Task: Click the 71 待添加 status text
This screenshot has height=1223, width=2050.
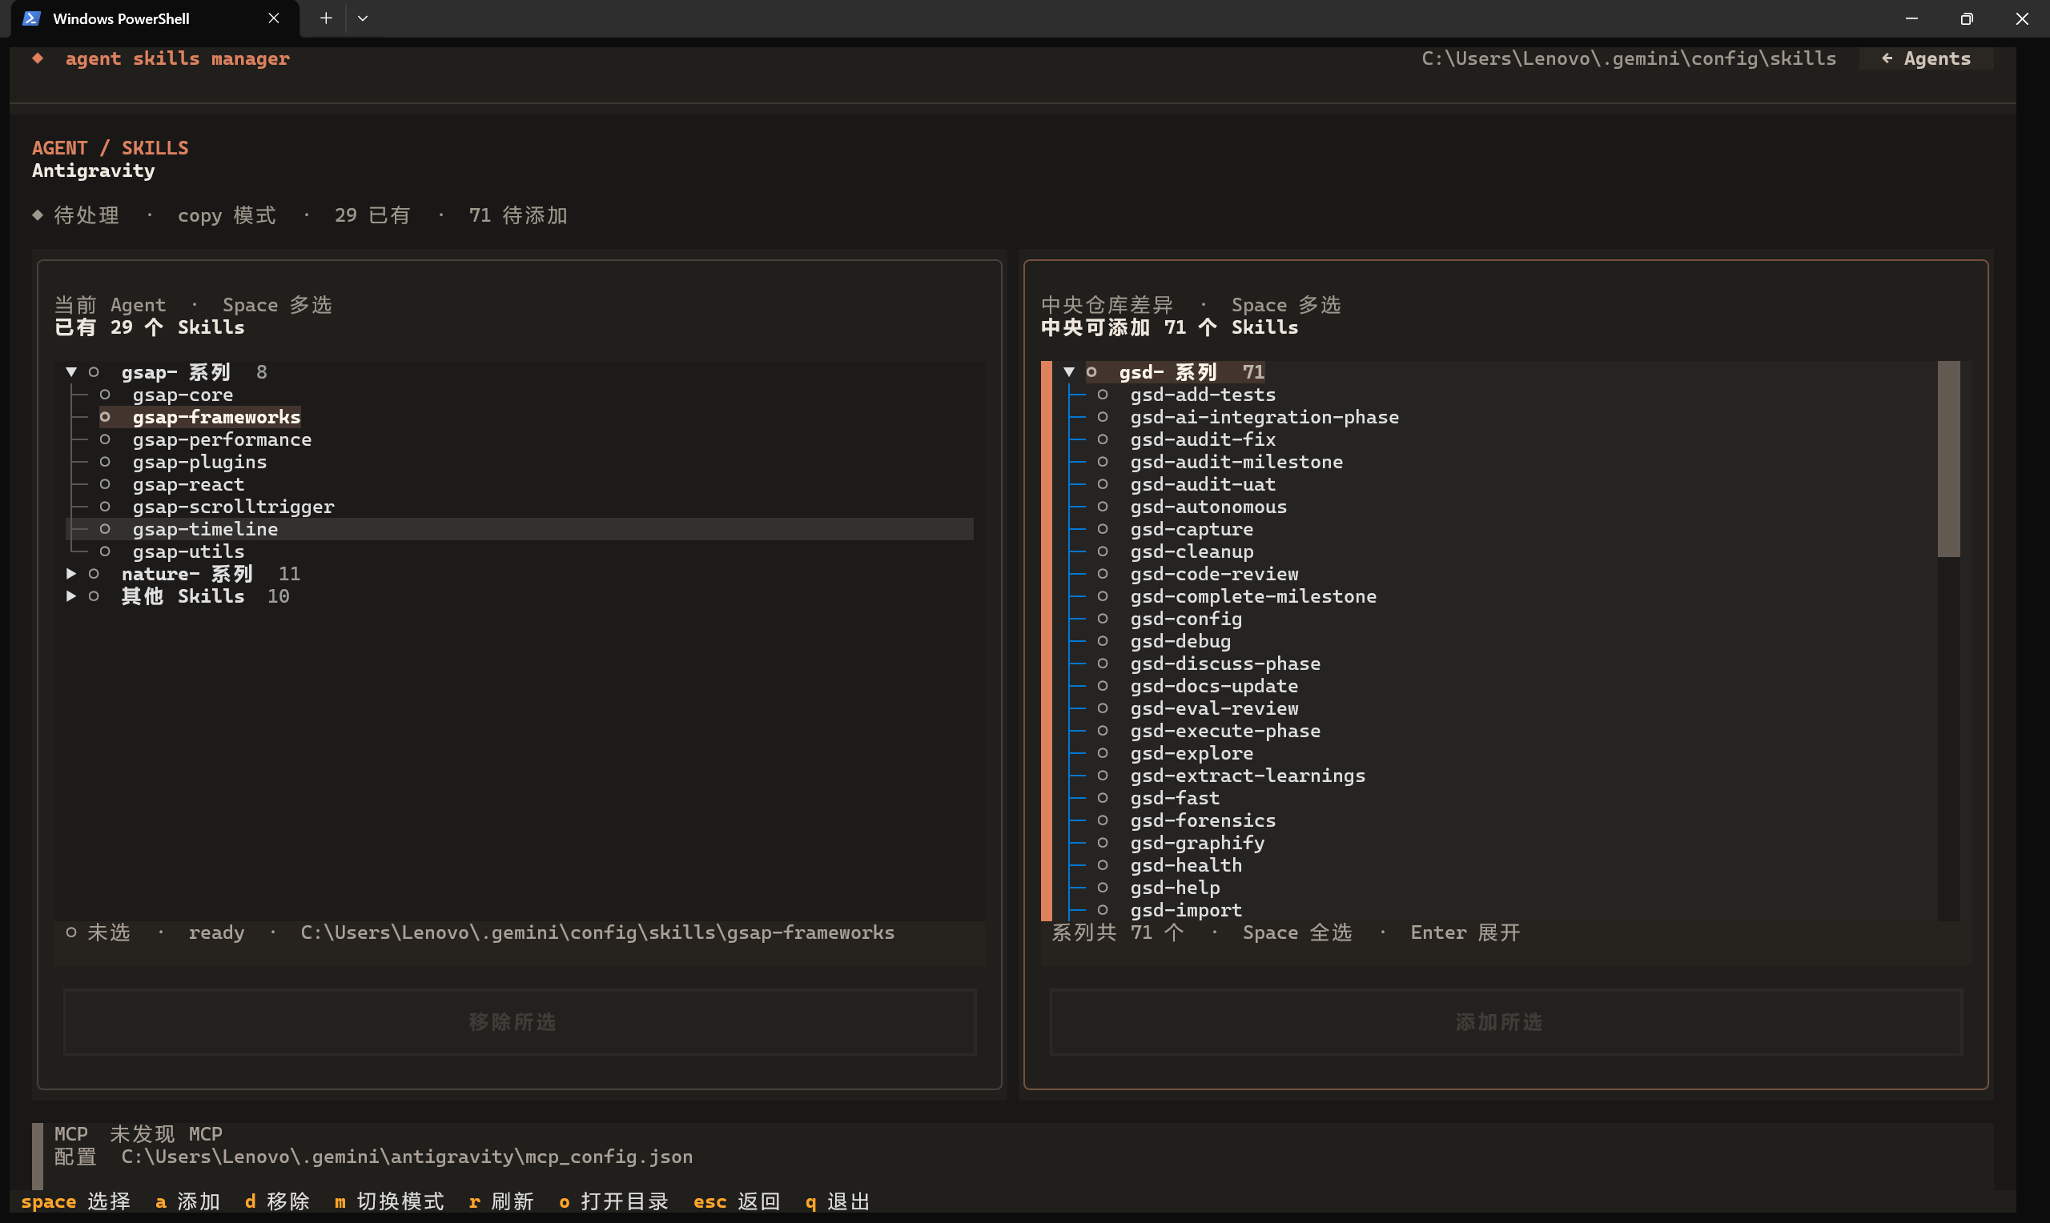Action: 517,215
